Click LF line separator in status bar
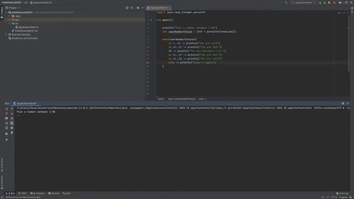Screen dimensions: 354x199 coord(327,197)
